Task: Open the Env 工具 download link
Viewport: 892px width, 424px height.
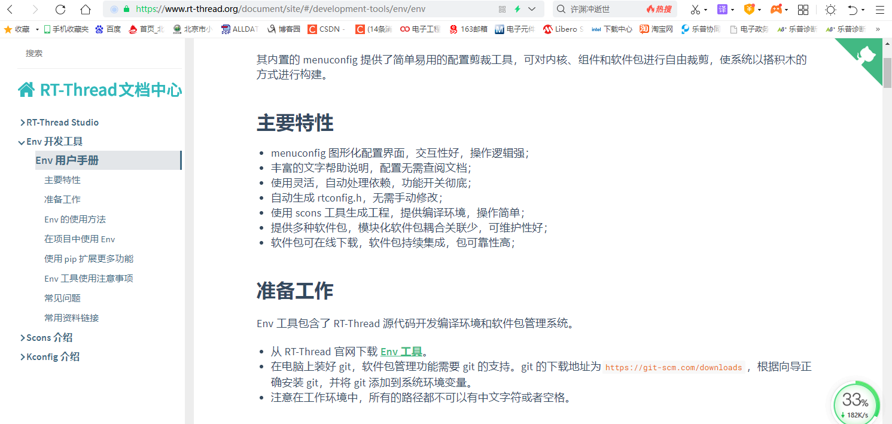Action: [400, 351]
